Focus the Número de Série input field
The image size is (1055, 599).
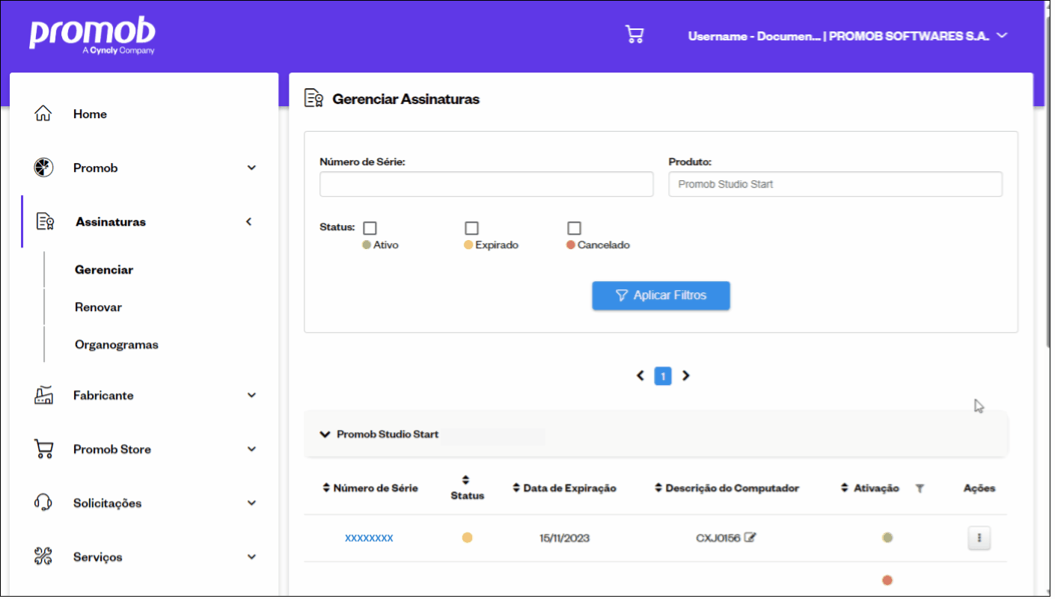[486, 184]
